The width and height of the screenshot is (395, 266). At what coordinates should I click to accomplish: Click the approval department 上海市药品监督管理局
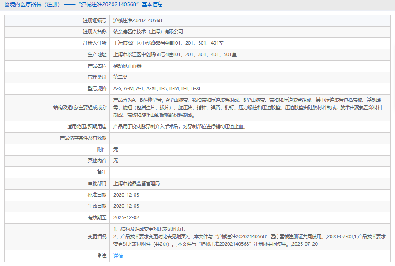pyautogui.click(x=136, y=183)
